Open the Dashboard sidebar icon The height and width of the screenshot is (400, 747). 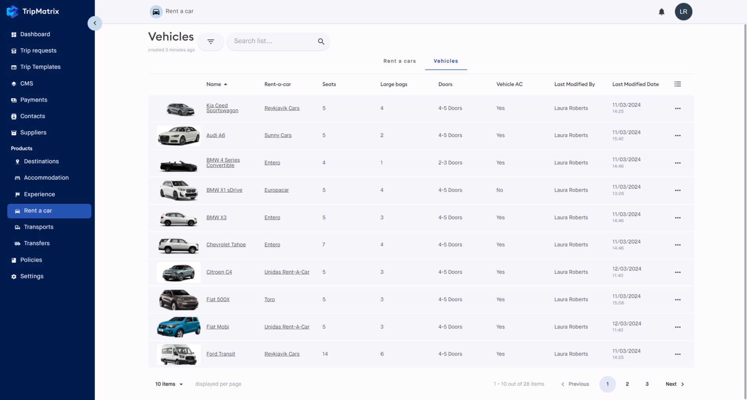tap(13, 34)
